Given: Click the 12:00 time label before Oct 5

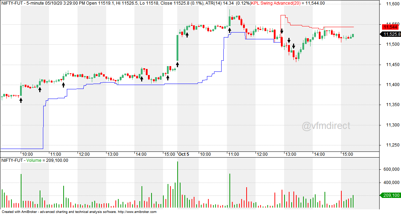Looking at the screenshot, I should click(x=84, y=154).
